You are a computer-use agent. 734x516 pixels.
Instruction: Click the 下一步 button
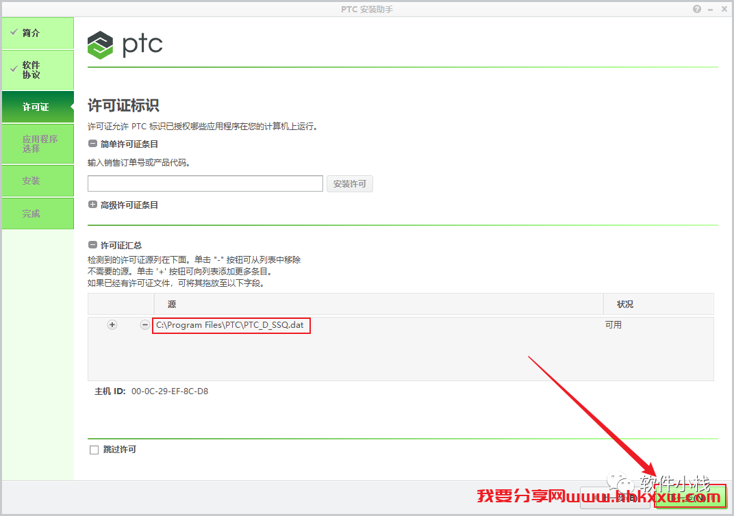[x=690, y=498]
